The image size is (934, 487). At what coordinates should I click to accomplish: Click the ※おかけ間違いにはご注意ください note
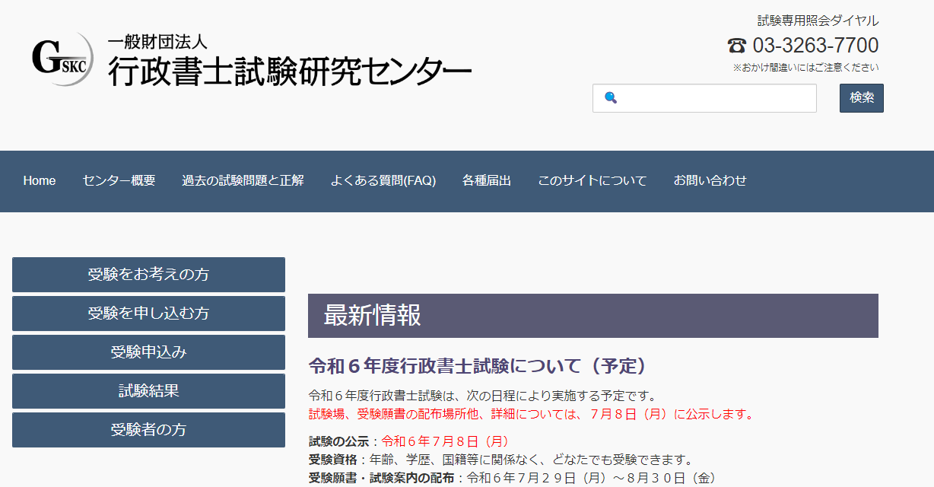(x=806, y=68)
